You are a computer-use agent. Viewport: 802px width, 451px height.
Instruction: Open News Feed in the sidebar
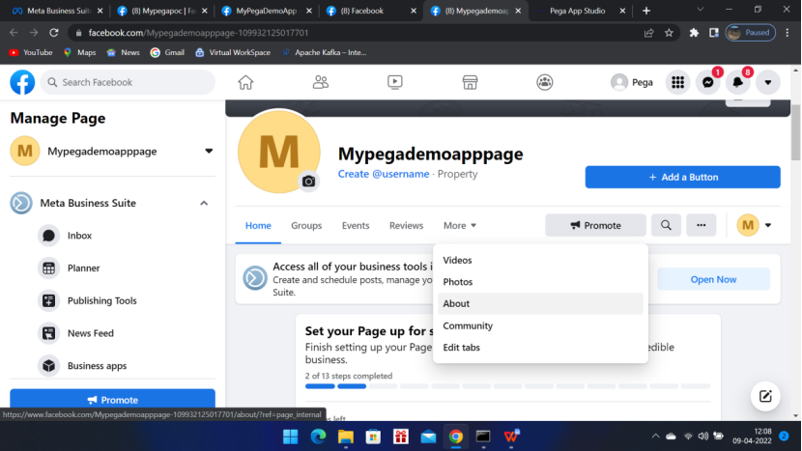pos(91,333)
